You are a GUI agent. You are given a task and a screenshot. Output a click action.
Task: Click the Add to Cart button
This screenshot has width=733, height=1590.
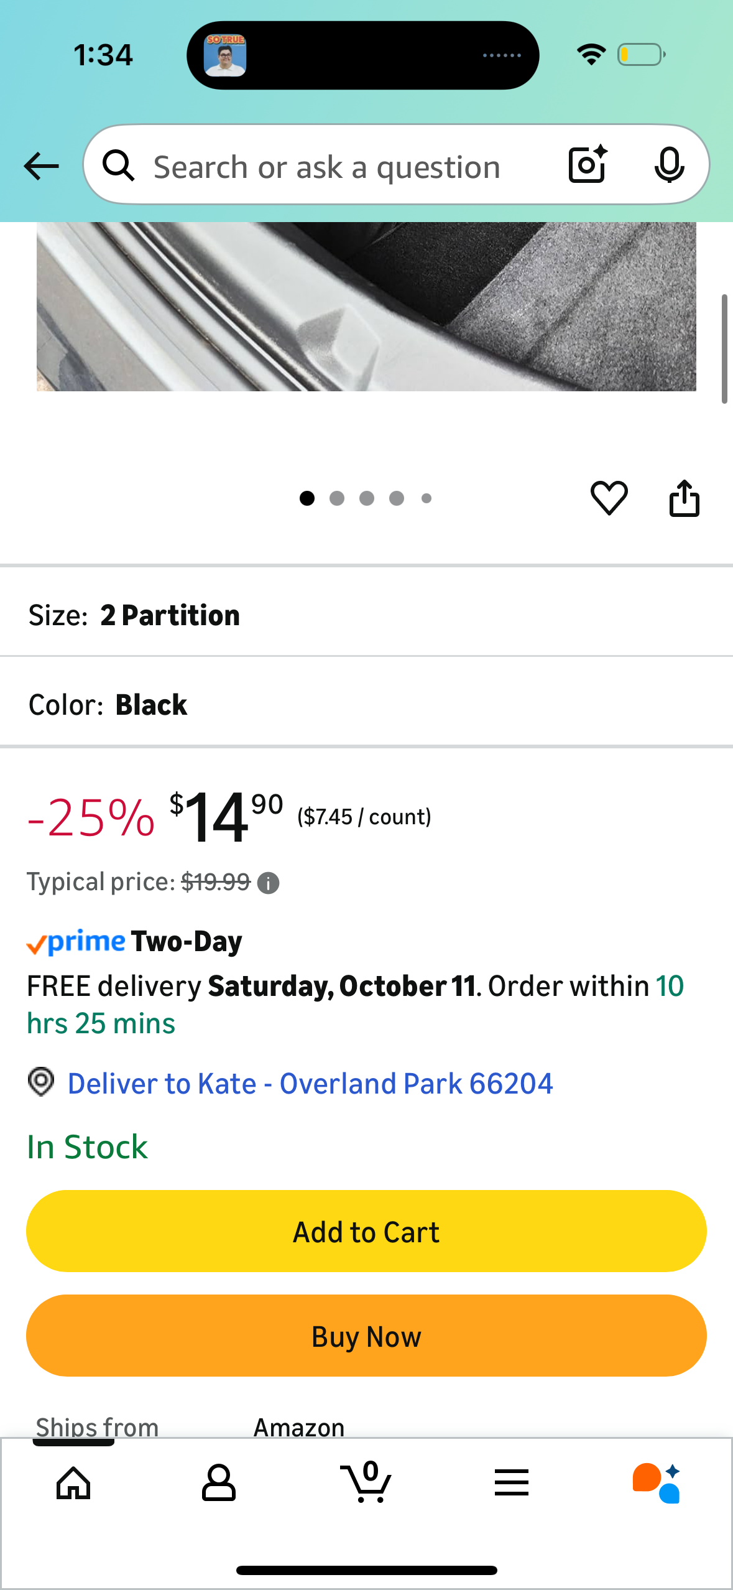coord(366,1232)
